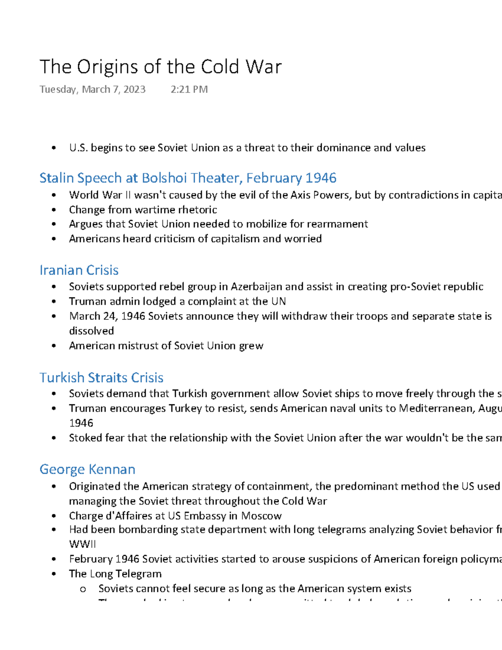The width and height of the screenshot is (502, 650).
Task: Click the hollow sub-bullet before Soviets cannot feel secure
Action: [x=83, y=589]
